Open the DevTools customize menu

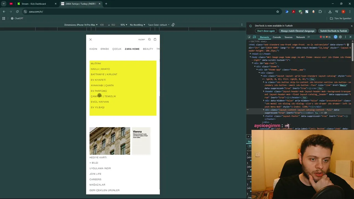point(345,37)
